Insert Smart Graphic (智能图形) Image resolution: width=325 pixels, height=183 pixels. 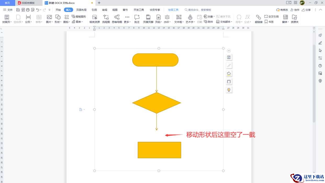(x=79, y=16)
